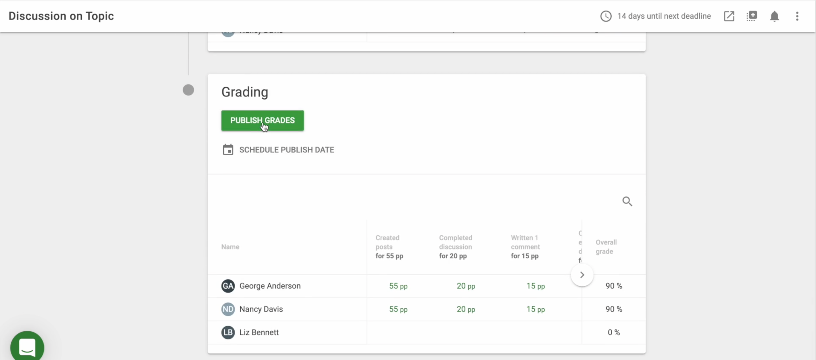Open the grading table search icon
The height and width of the screenshot is (360, 816).
[x=627, y=202]
